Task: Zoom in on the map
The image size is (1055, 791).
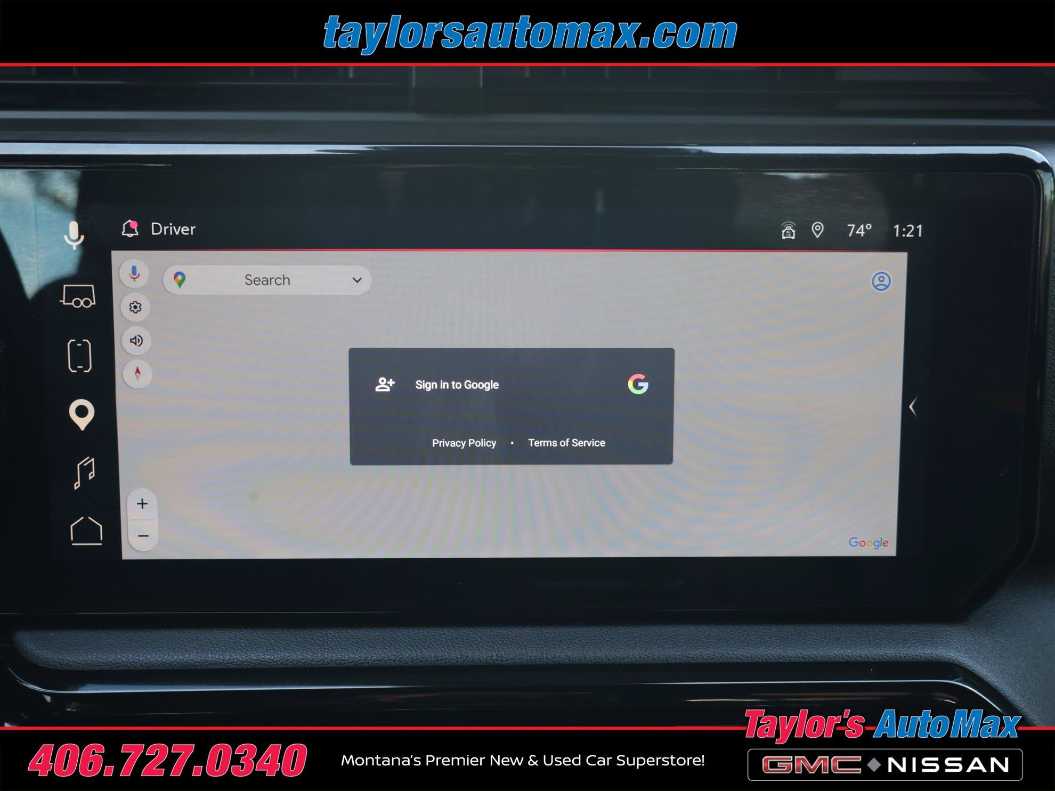Action: coord(142,503)
